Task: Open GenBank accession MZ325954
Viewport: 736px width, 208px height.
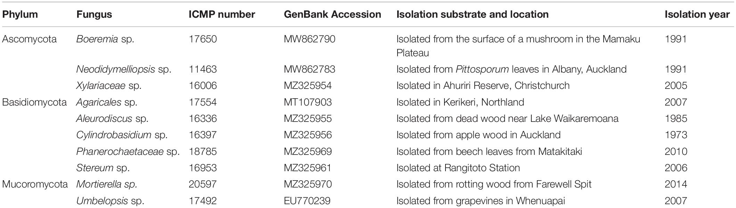Action: [x=308, y=85]
